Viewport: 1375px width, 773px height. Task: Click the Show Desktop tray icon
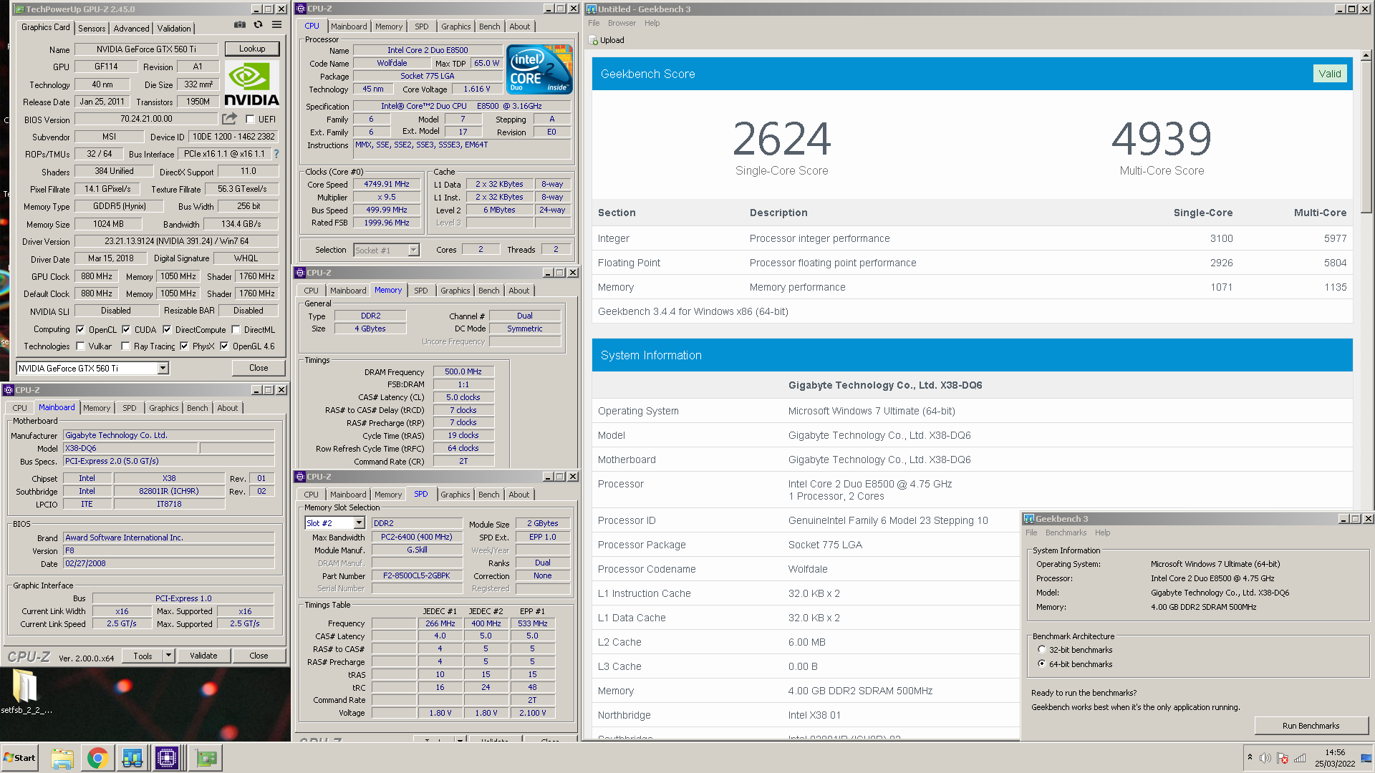1366,758
